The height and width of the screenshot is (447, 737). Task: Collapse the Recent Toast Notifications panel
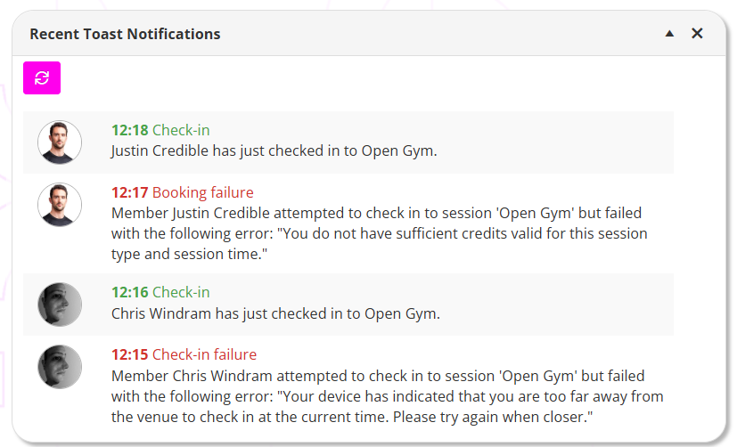pos(669,33)
